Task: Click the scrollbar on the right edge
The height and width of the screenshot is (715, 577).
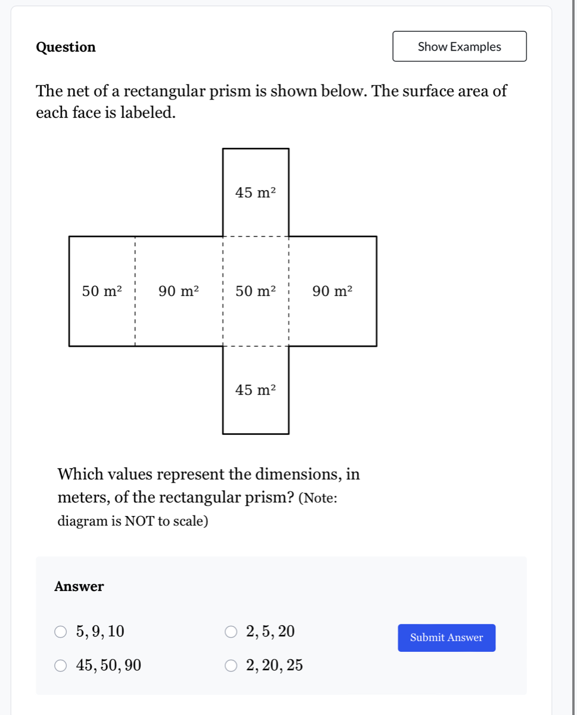Action: pos(573,357)
